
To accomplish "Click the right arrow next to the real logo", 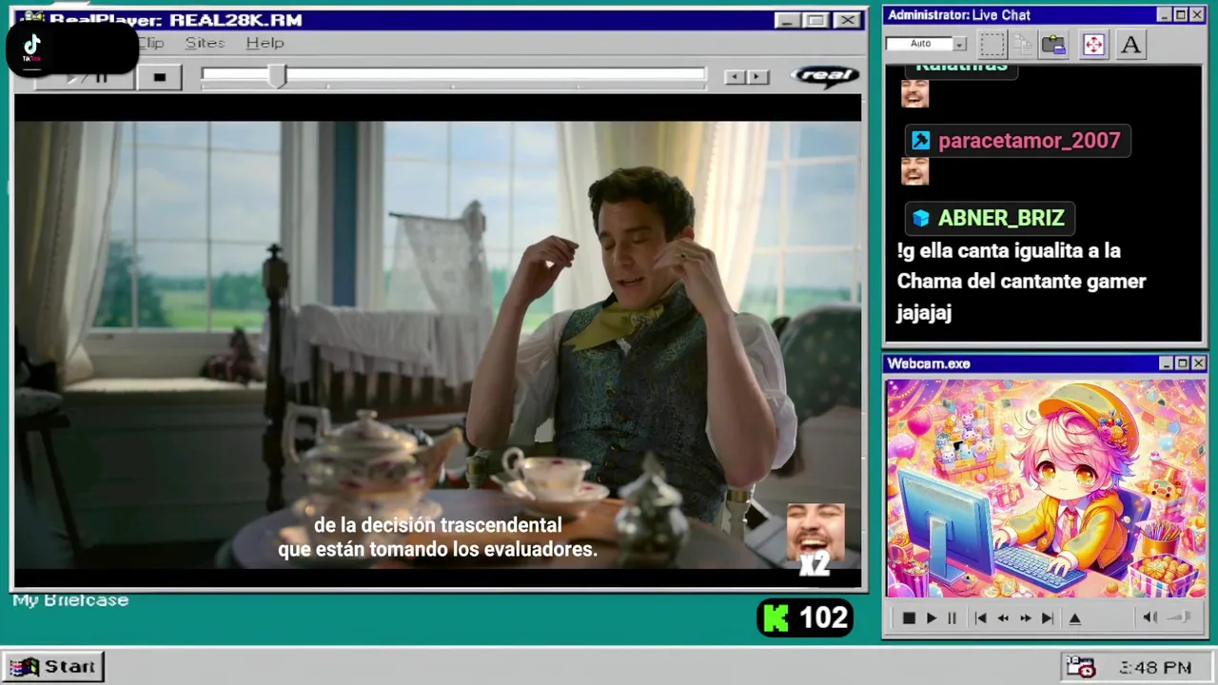I will tap(757, 77).
